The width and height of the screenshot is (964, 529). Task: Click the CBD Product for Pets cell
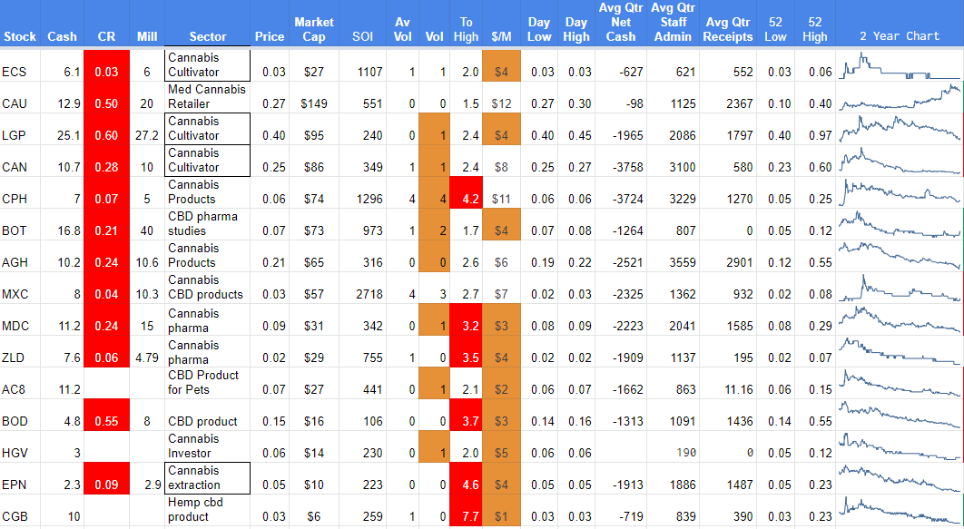tap(208, 383)
